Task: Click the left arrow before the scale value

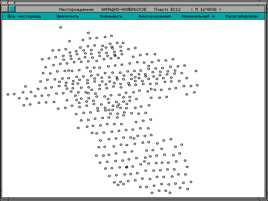Action: 192,9
